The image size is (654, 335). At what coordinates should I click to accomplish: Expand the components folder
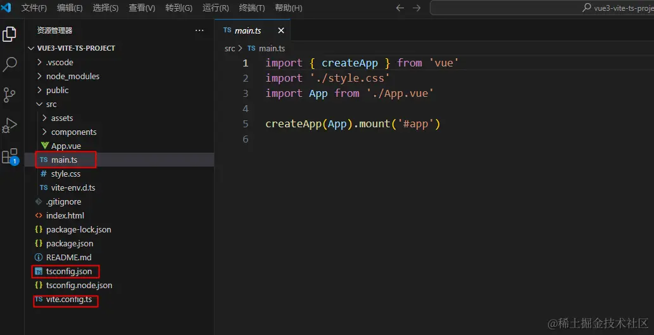point(73,132)
